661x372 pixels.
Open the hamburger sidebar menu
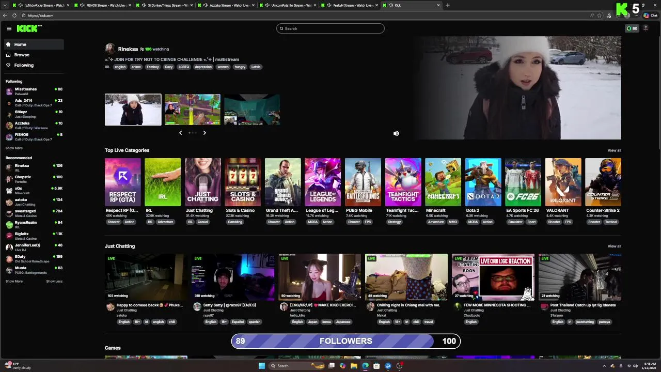(x=9, y=28)
